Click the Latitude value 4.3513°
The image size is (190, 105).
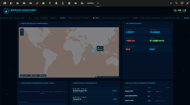tap(130, 32)
